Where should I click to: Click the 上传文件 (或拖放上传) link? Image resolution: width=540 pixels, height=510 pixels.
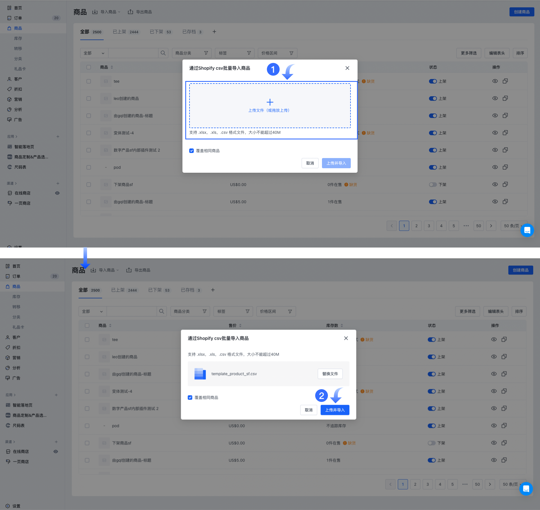coord(269,110)
